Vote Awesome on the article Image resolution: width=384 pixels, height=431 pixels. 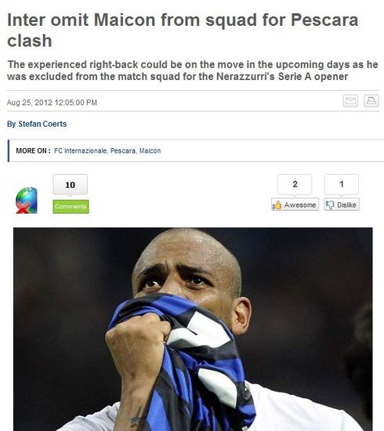point(295,205)
